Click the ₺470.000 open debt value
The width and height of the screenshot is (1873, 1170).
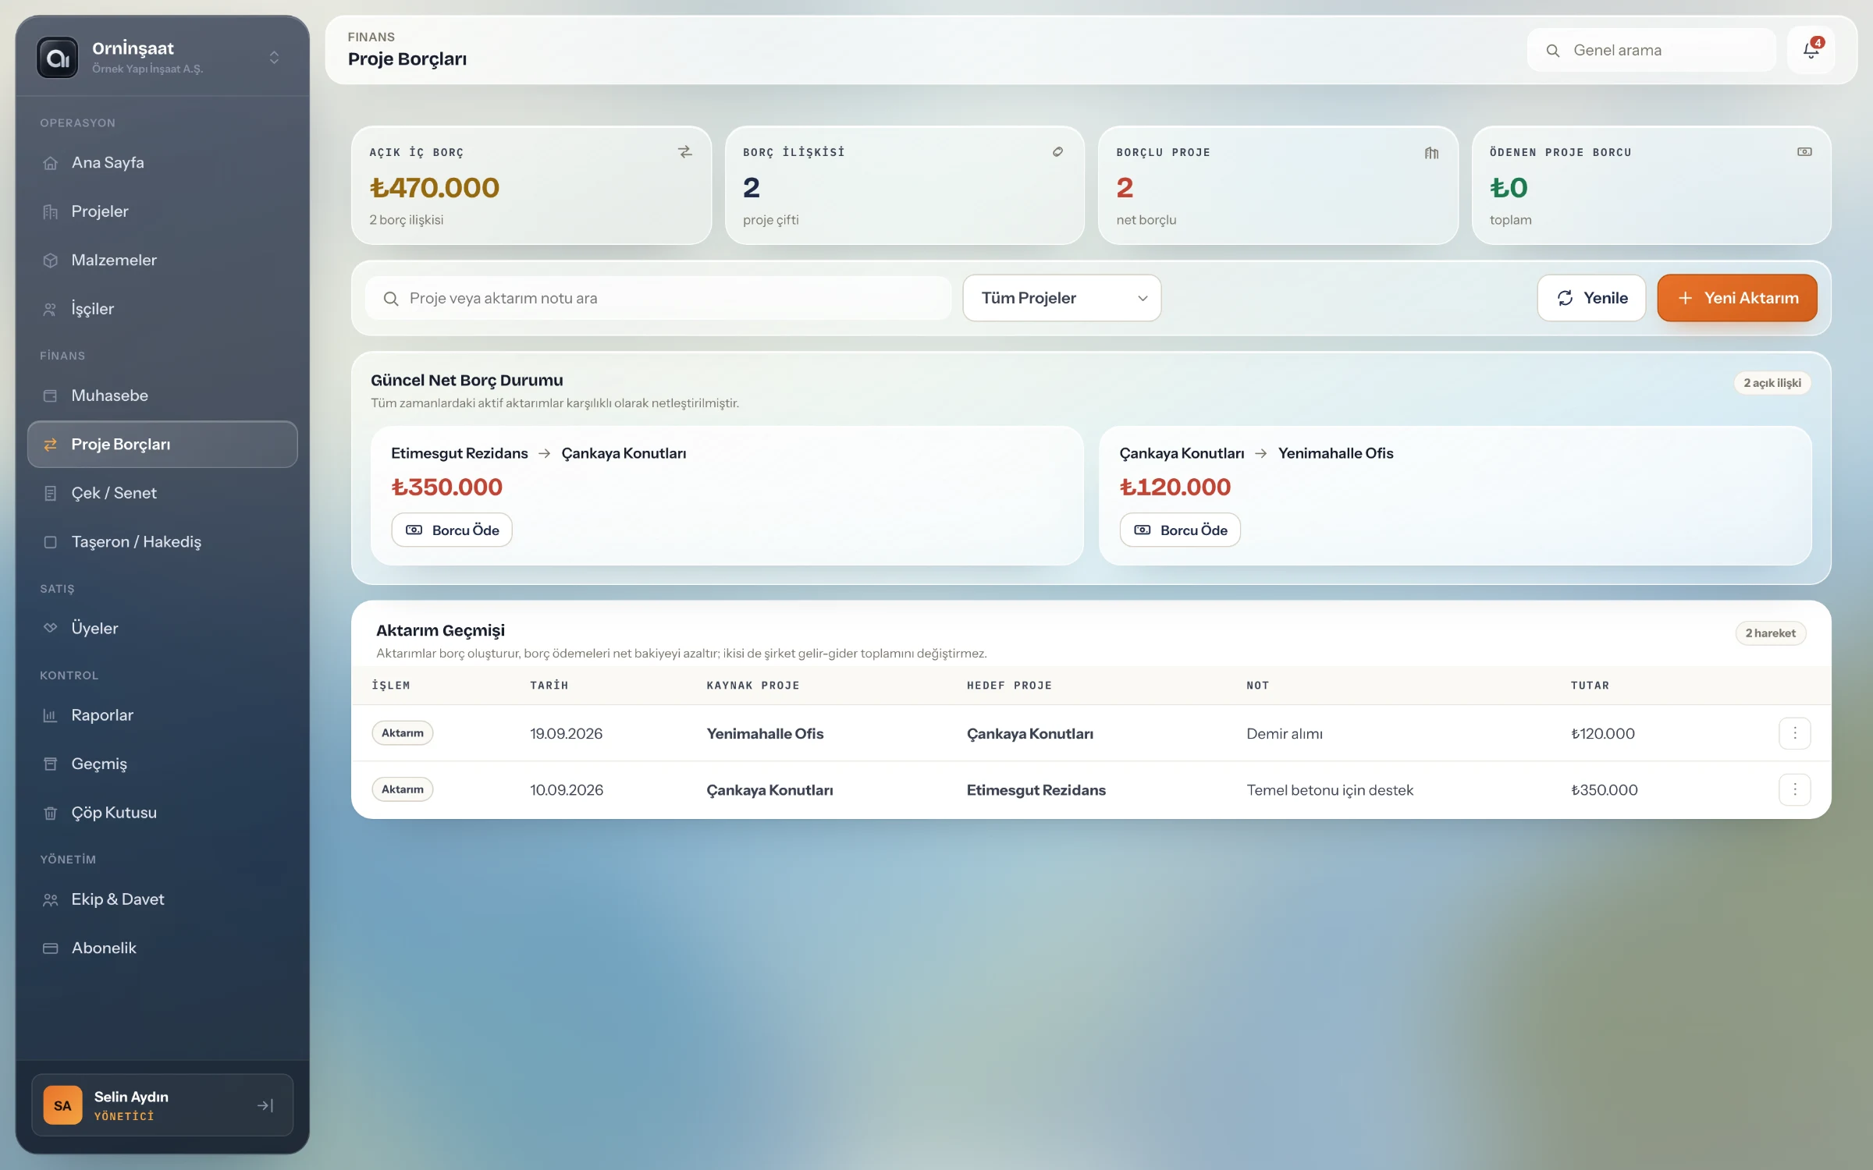tap(435, 188)
